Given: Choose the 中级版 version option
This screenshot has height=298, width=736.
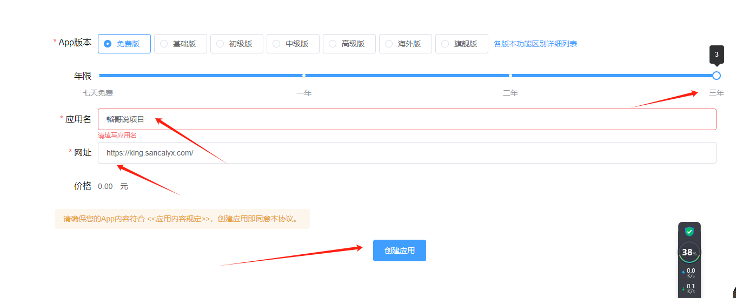Looking at the screenshot, I should click(293, 44).
